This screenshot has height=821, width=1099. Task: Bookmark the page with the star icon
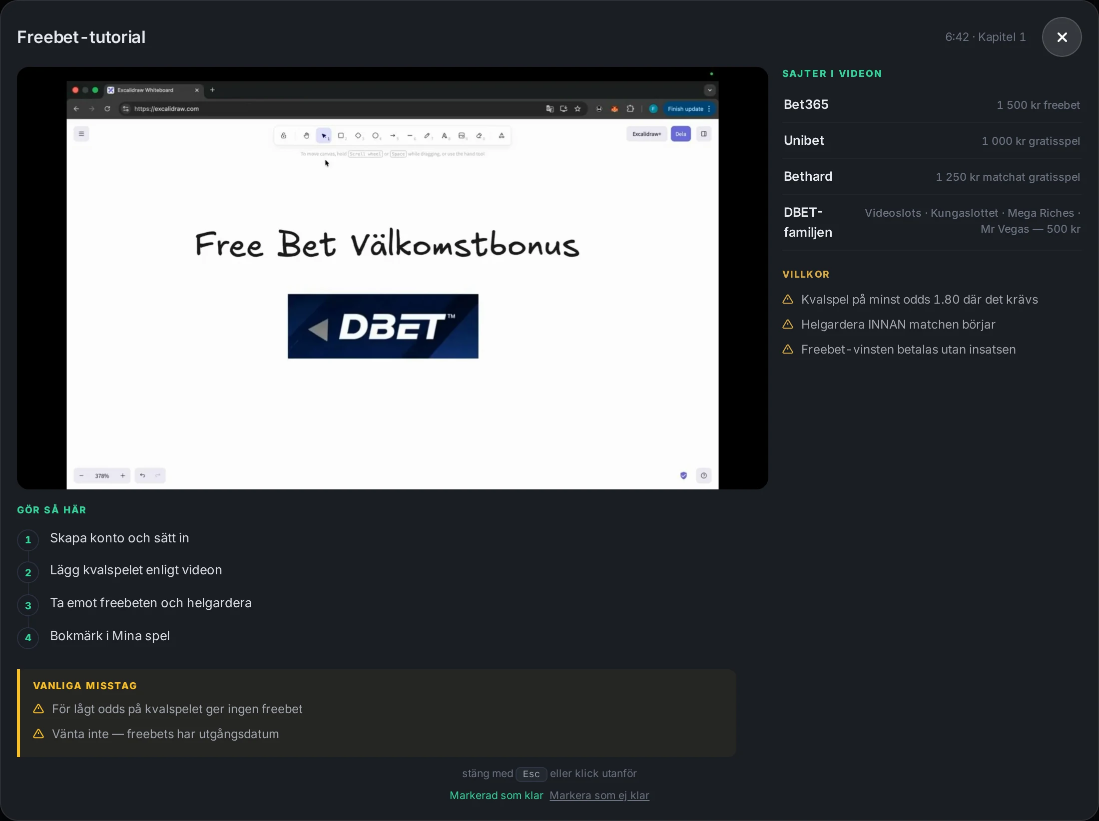pyautogui.click(x=577, y=109)
